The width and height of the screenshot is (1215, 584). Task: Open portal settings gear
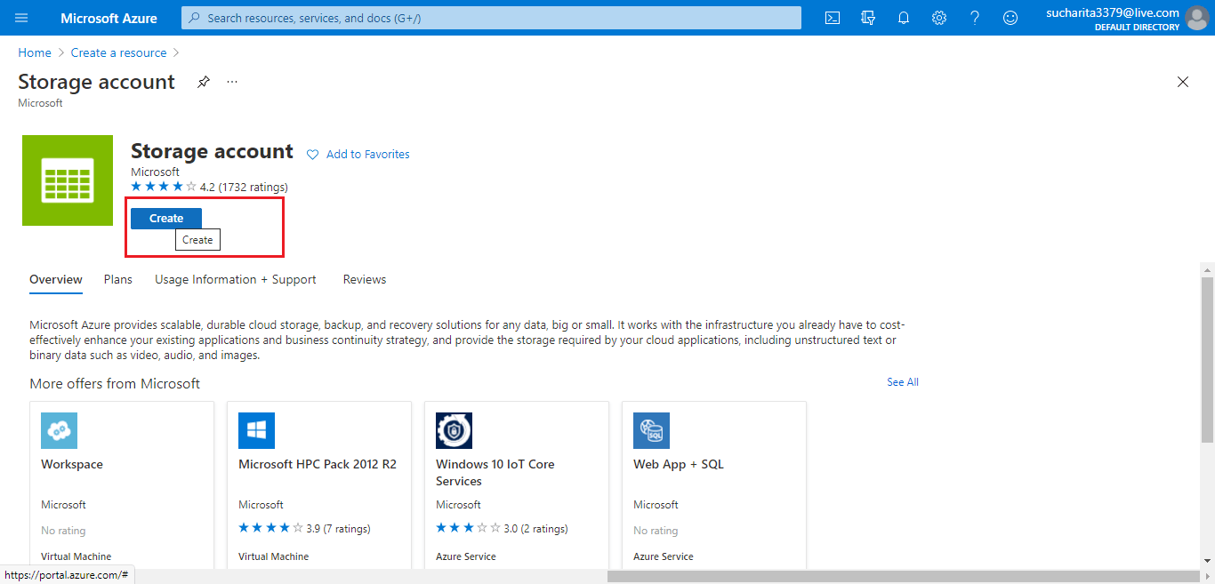coord(939,18)
